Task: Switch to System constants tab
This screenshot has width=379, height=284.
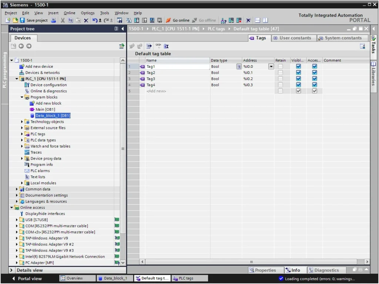Action: pyautogui.click(x=343, y=38)
